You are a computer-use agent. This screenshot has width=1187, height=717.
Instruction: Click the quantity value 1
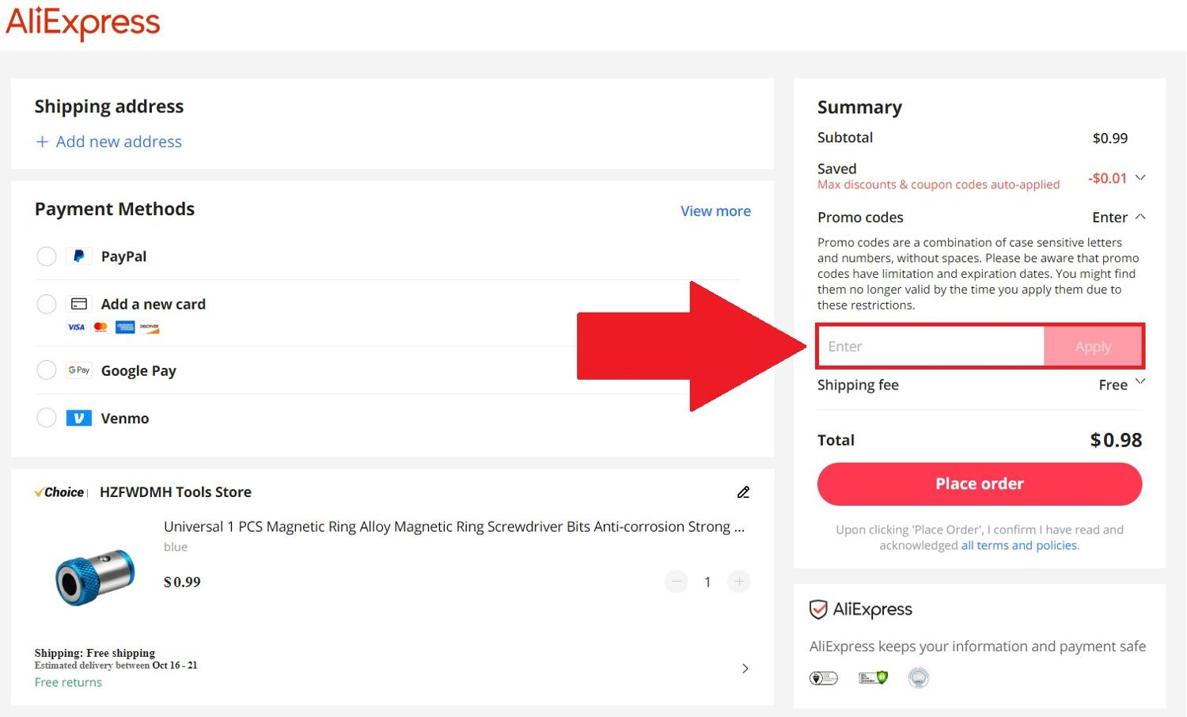click(707, 582)
